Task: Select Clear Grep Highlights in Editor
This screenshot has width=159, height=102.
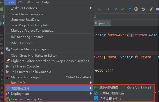Action: pos(49,56)
